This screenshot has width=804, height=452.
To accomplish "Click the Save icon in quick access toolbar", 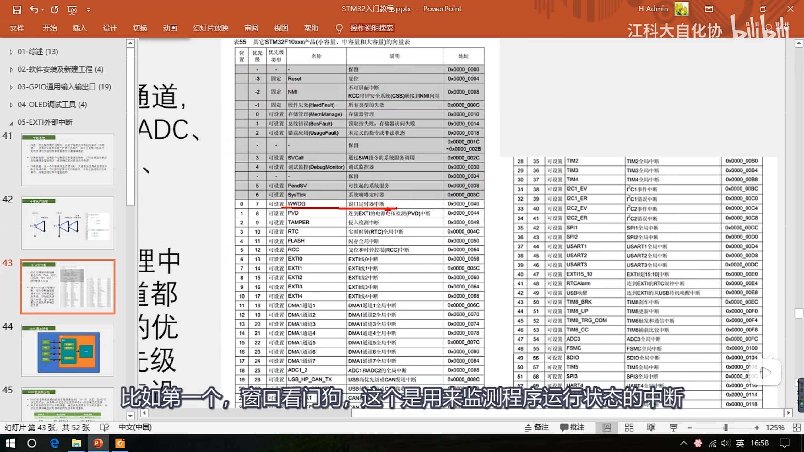I will point(17,10).
